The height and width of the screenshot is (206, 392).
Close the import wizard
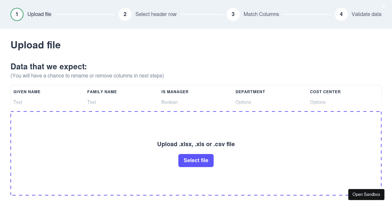[384, 7]
